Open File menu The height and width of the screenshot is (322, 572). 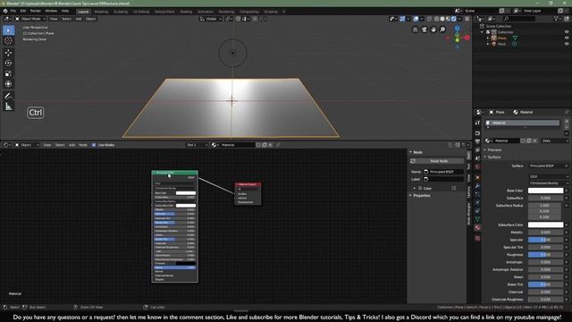tap(13, 11)
